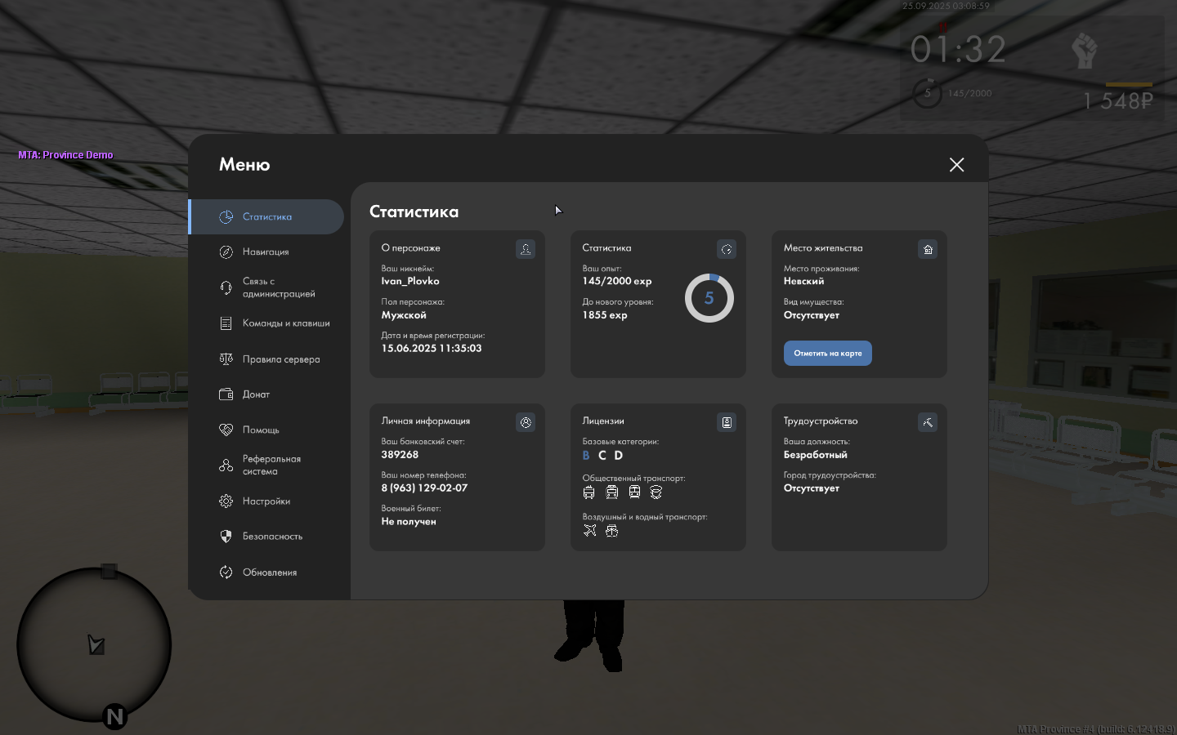Image resolution: width=1177 pixels, height=735 pixels.
Task: Click the level 5 ring in the HUD
Action: coord(927,93)
